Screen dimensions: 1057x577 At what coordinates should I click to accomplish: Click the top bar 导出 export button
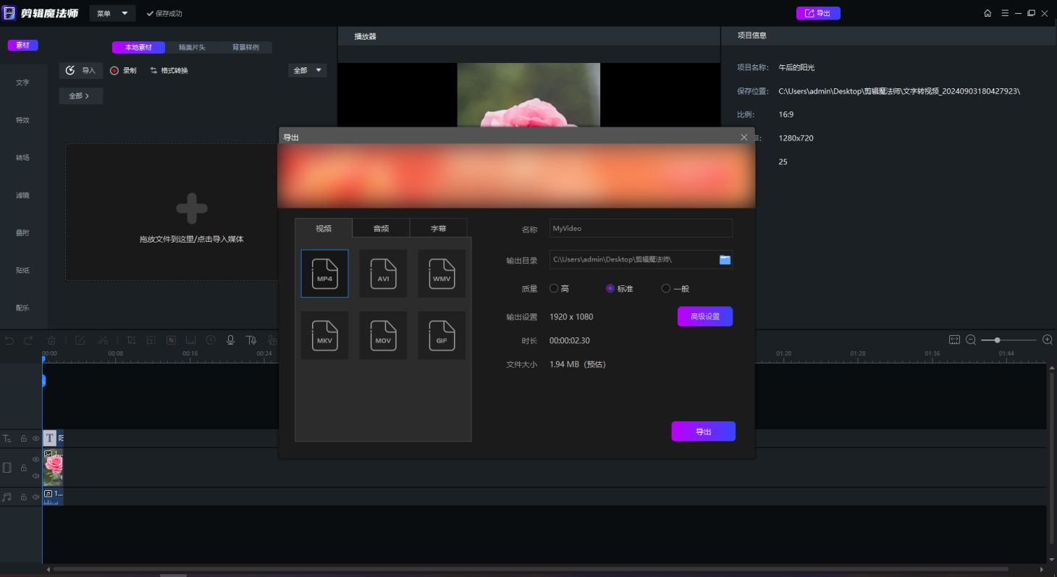click(x=818, y=13)
